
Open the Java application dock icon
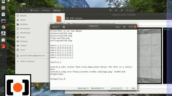coord(3,34)
